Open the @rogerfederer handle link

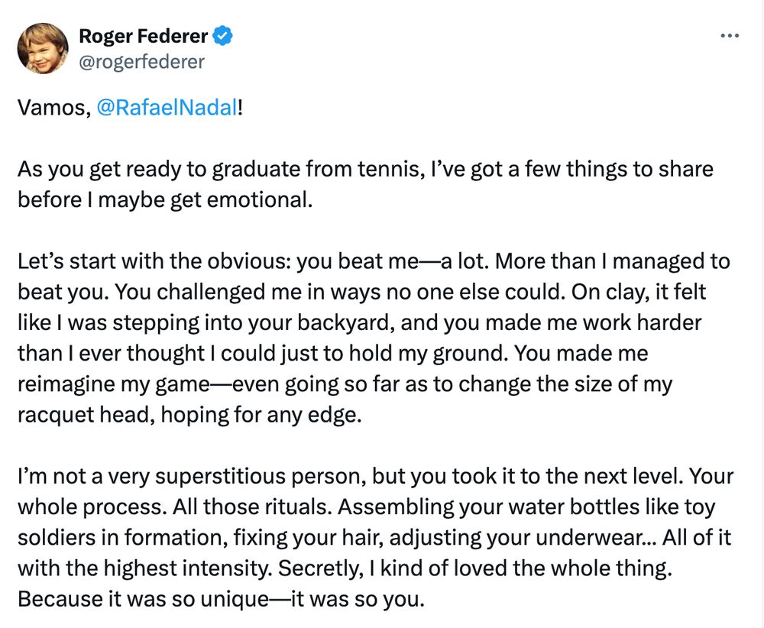pos(141,61)
